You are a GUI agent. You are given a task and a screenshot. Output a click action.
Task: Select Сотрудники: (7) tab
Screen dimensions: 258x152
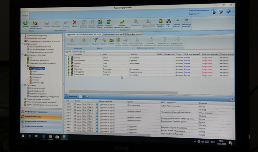coord(83,34)
